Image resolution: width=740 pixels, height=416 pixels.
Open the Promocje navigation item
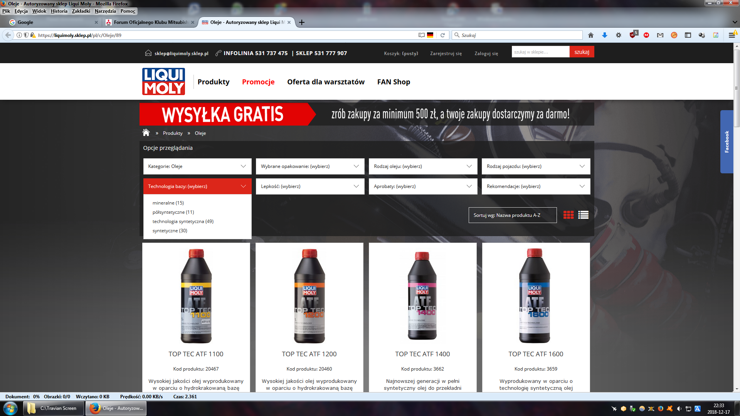[x=258, y=82]
